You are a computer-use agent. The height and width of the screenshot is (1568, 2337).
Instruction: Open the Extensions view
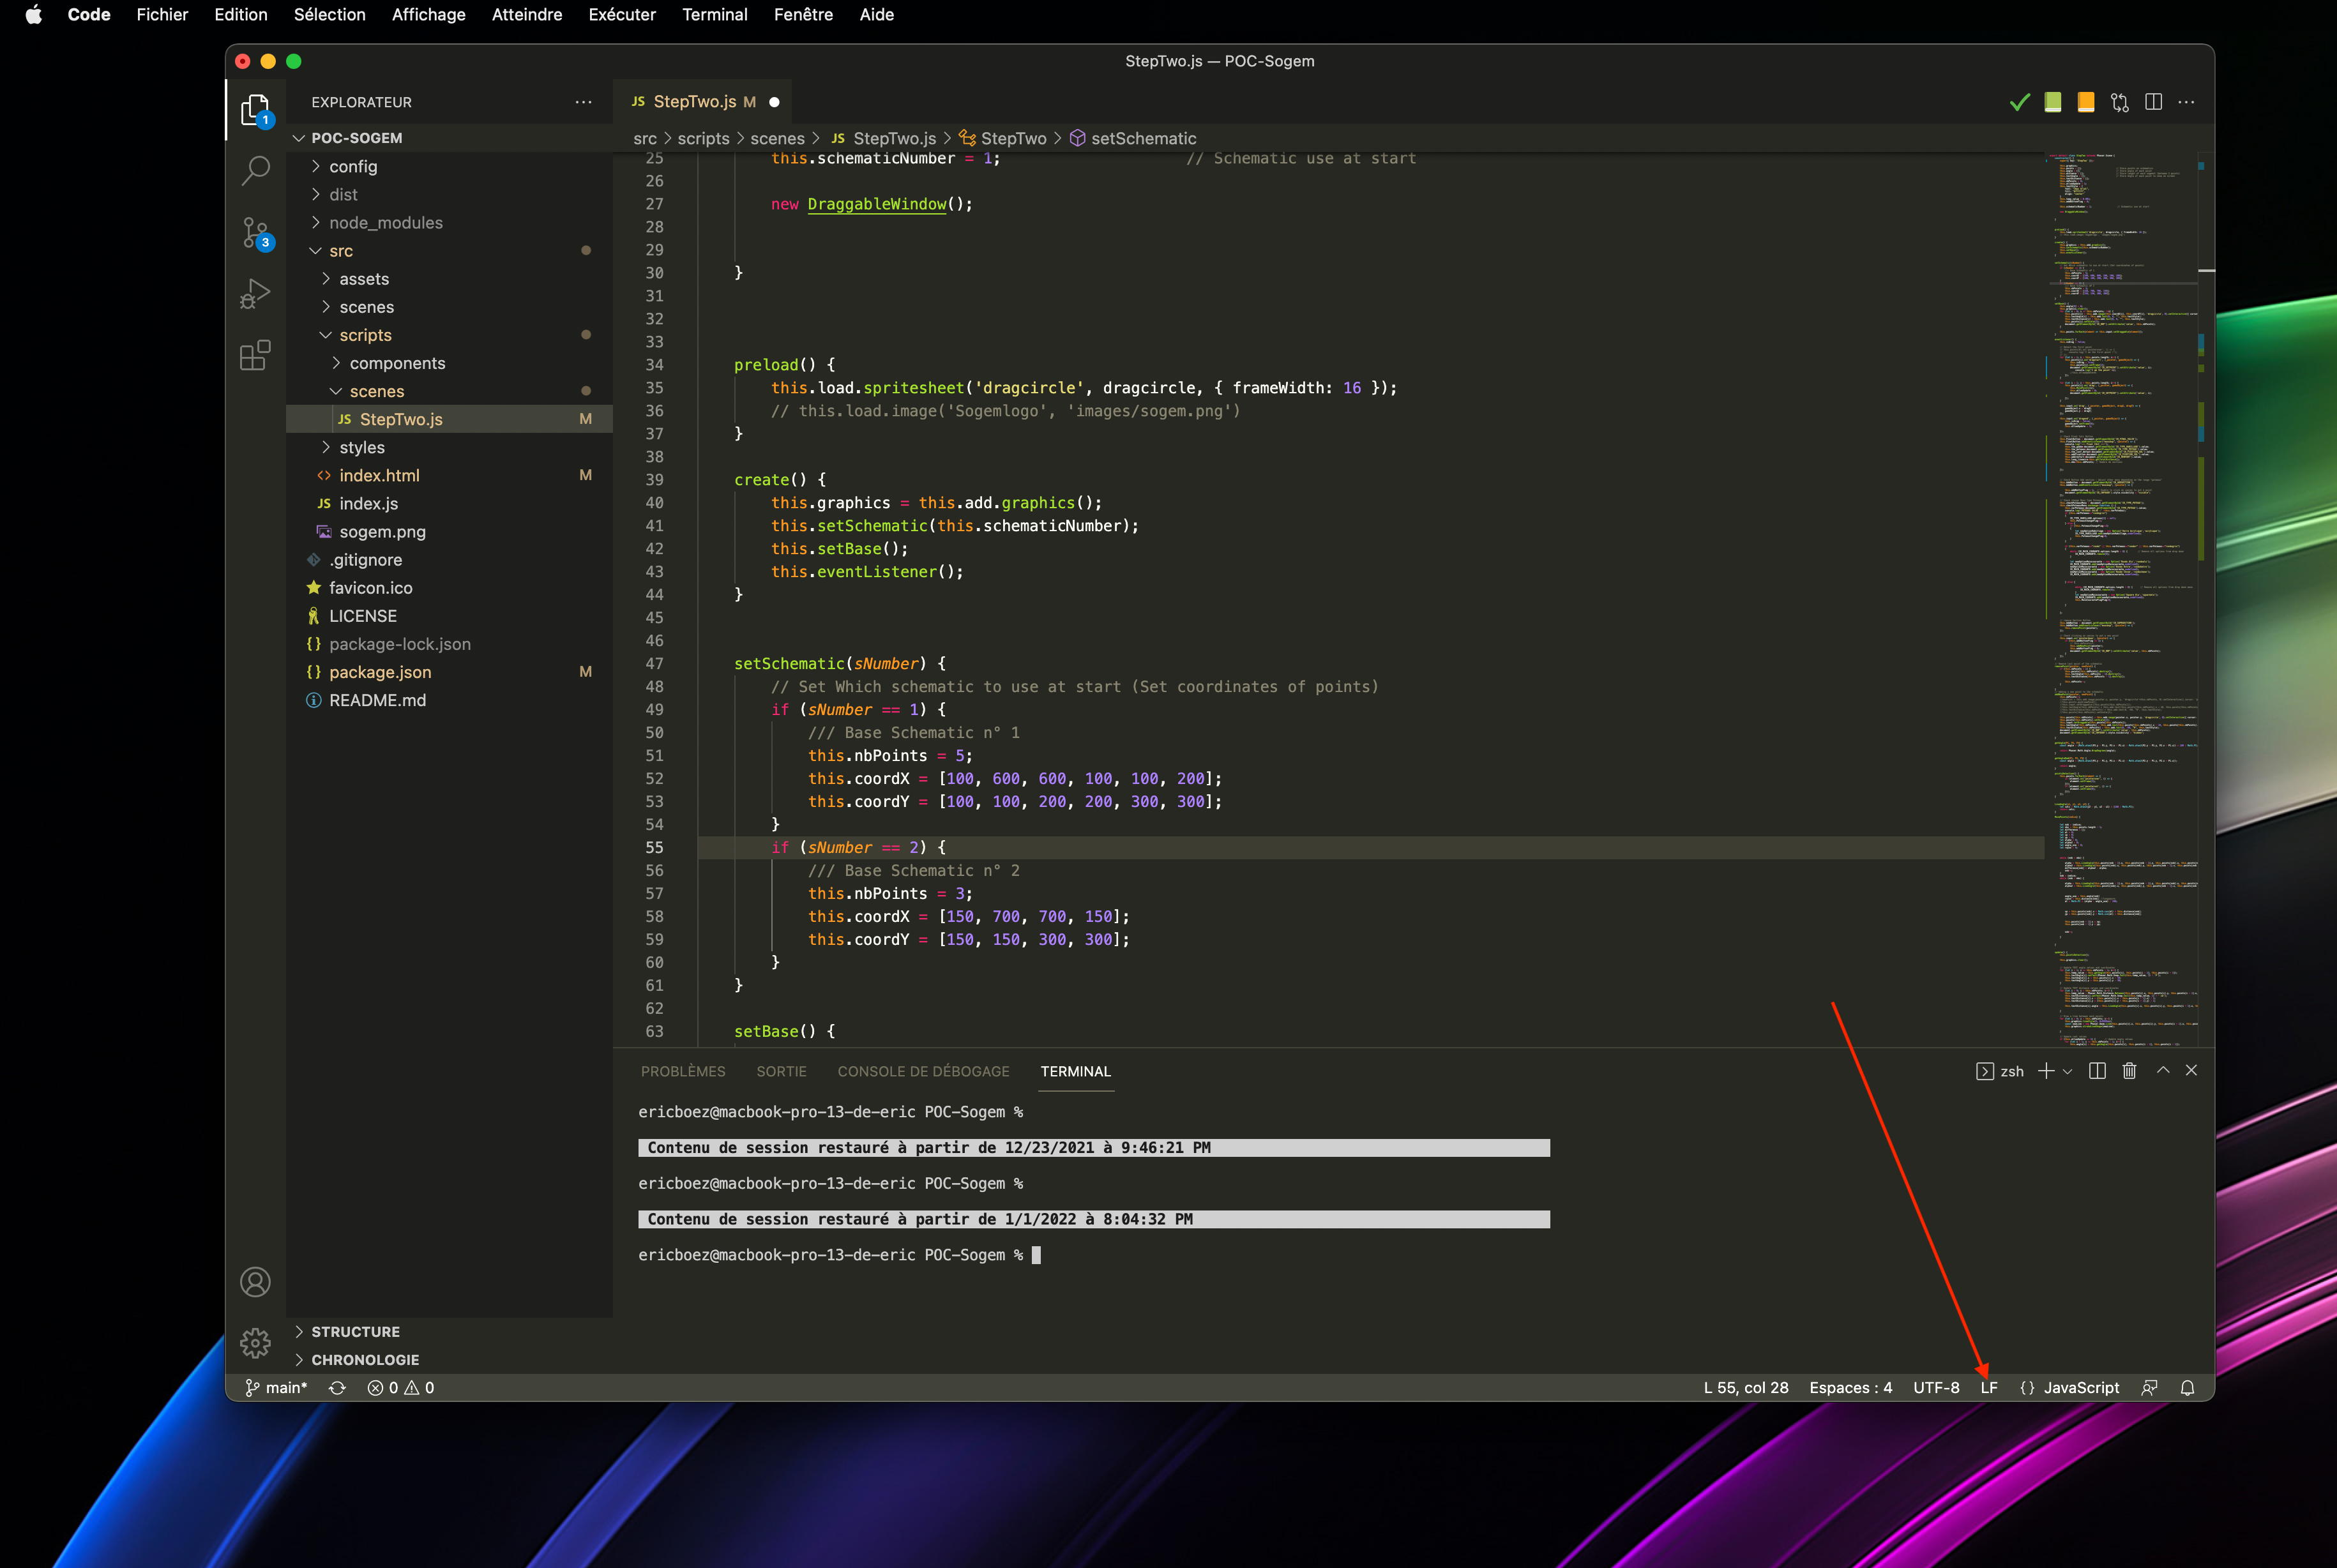tap(256, 355)
